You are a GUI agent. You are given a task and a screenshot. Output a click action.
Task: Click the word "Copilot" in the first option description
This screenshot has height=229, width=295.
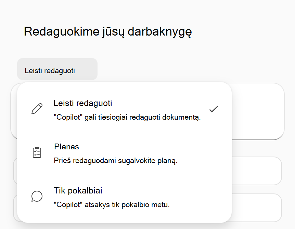68,117
